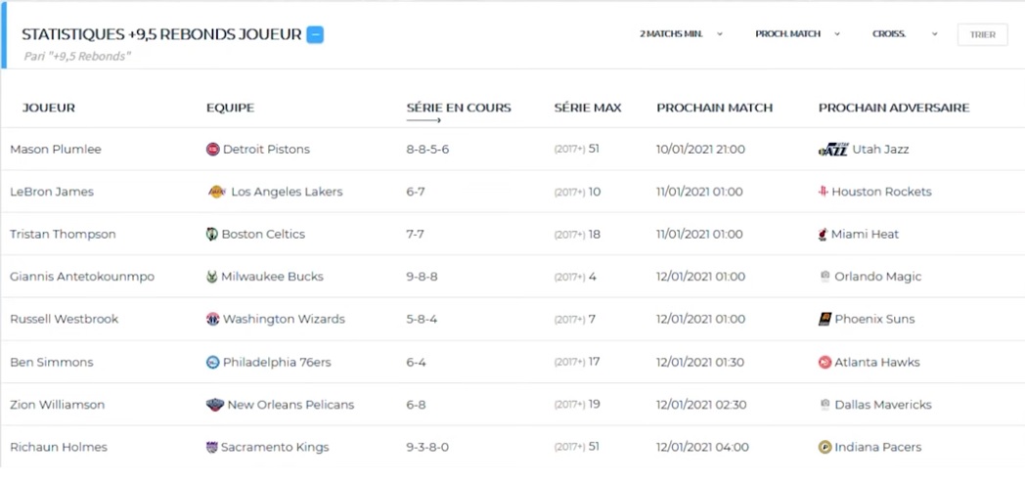1025x480 pixels.
Task: Select the Zion Williamson table row
Action: 512,405
